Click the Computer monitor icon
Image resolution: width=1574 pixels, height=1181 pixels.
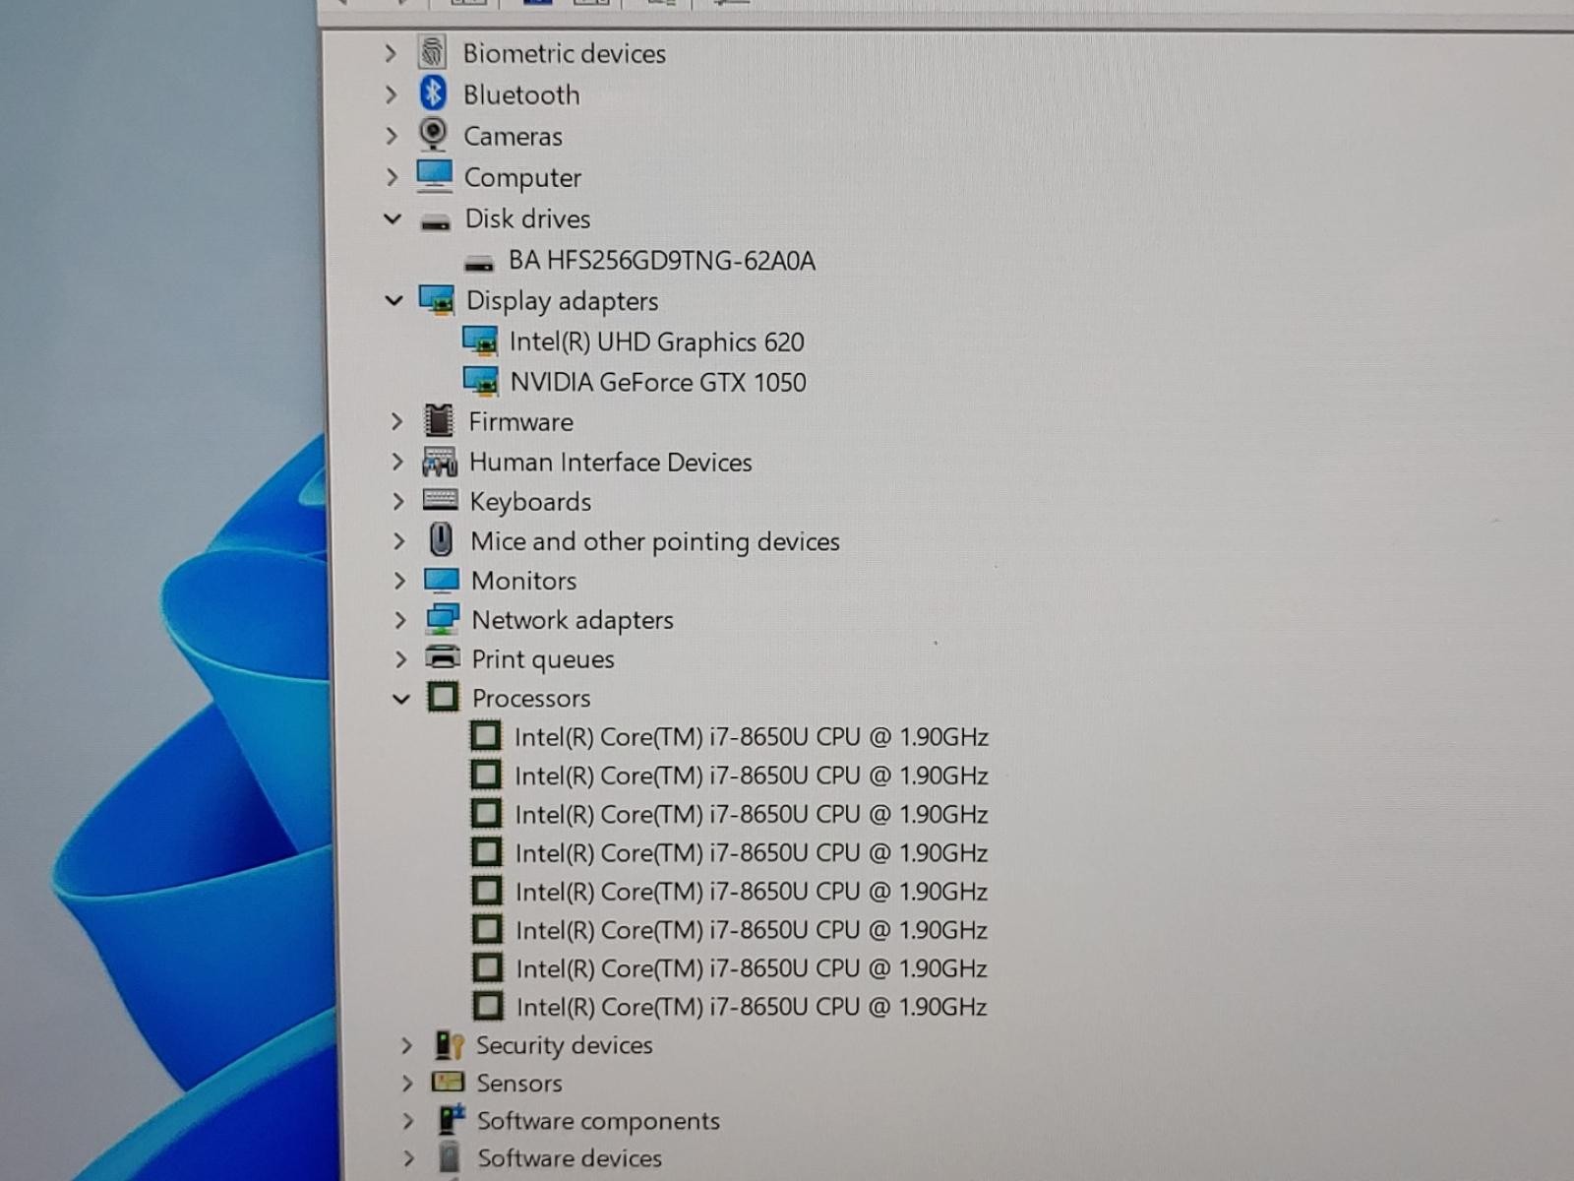[434, 176]
